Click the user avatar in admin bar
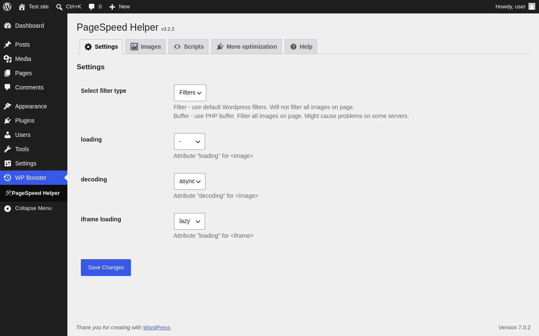 click(x=532, y=6)
